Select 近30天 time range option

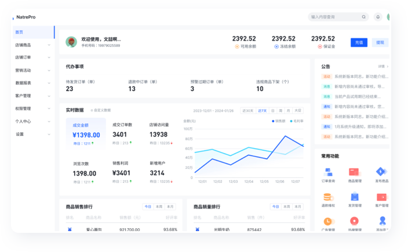(247, 110)
